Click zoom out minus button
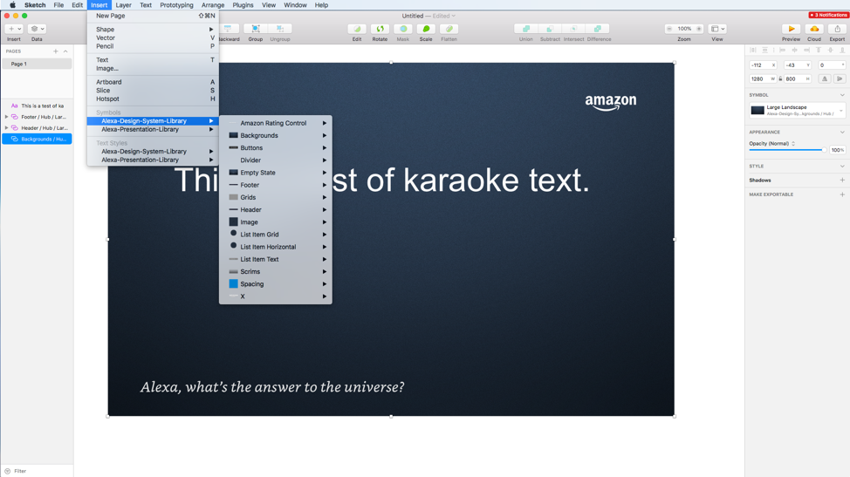 [x=669, y=29]
